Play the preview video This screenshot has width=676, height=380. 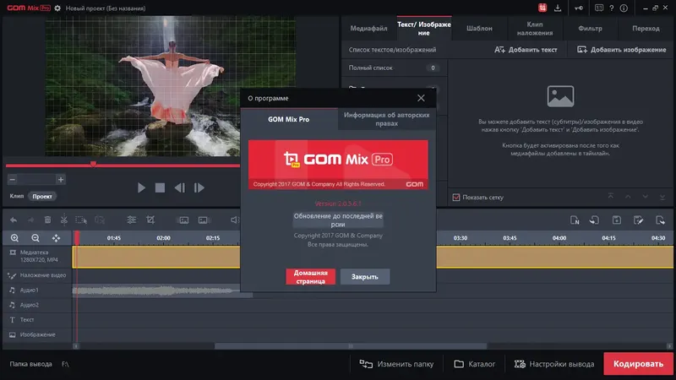(141, 187)
